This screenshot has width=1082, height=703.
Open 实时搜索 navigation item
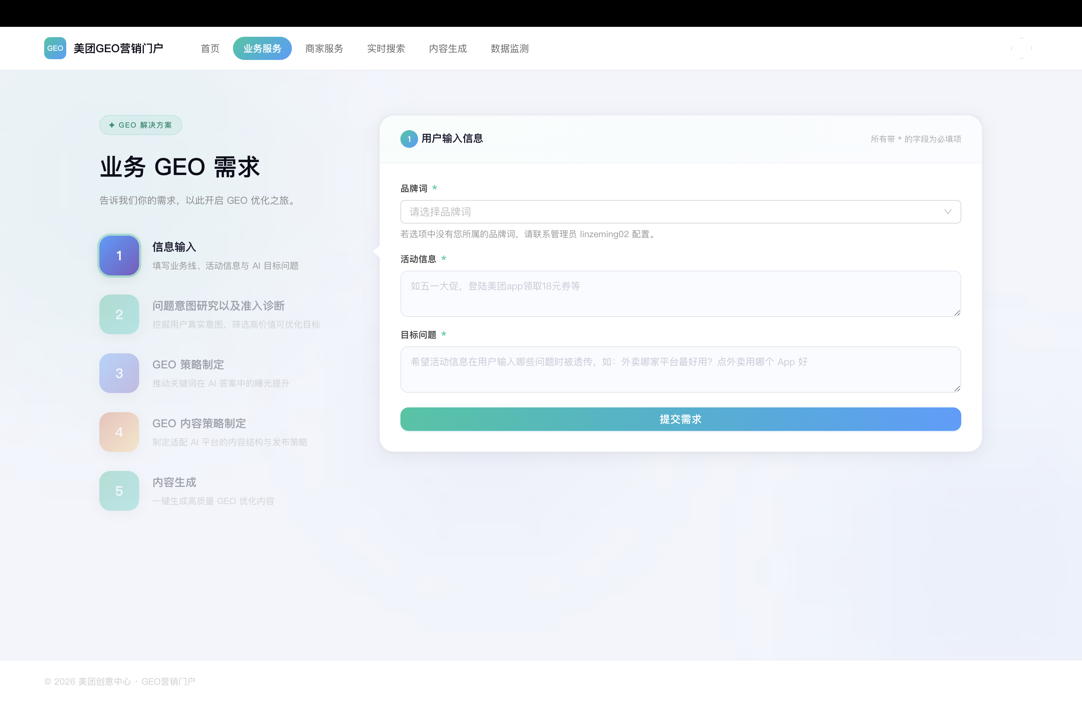tap(386, 49)
